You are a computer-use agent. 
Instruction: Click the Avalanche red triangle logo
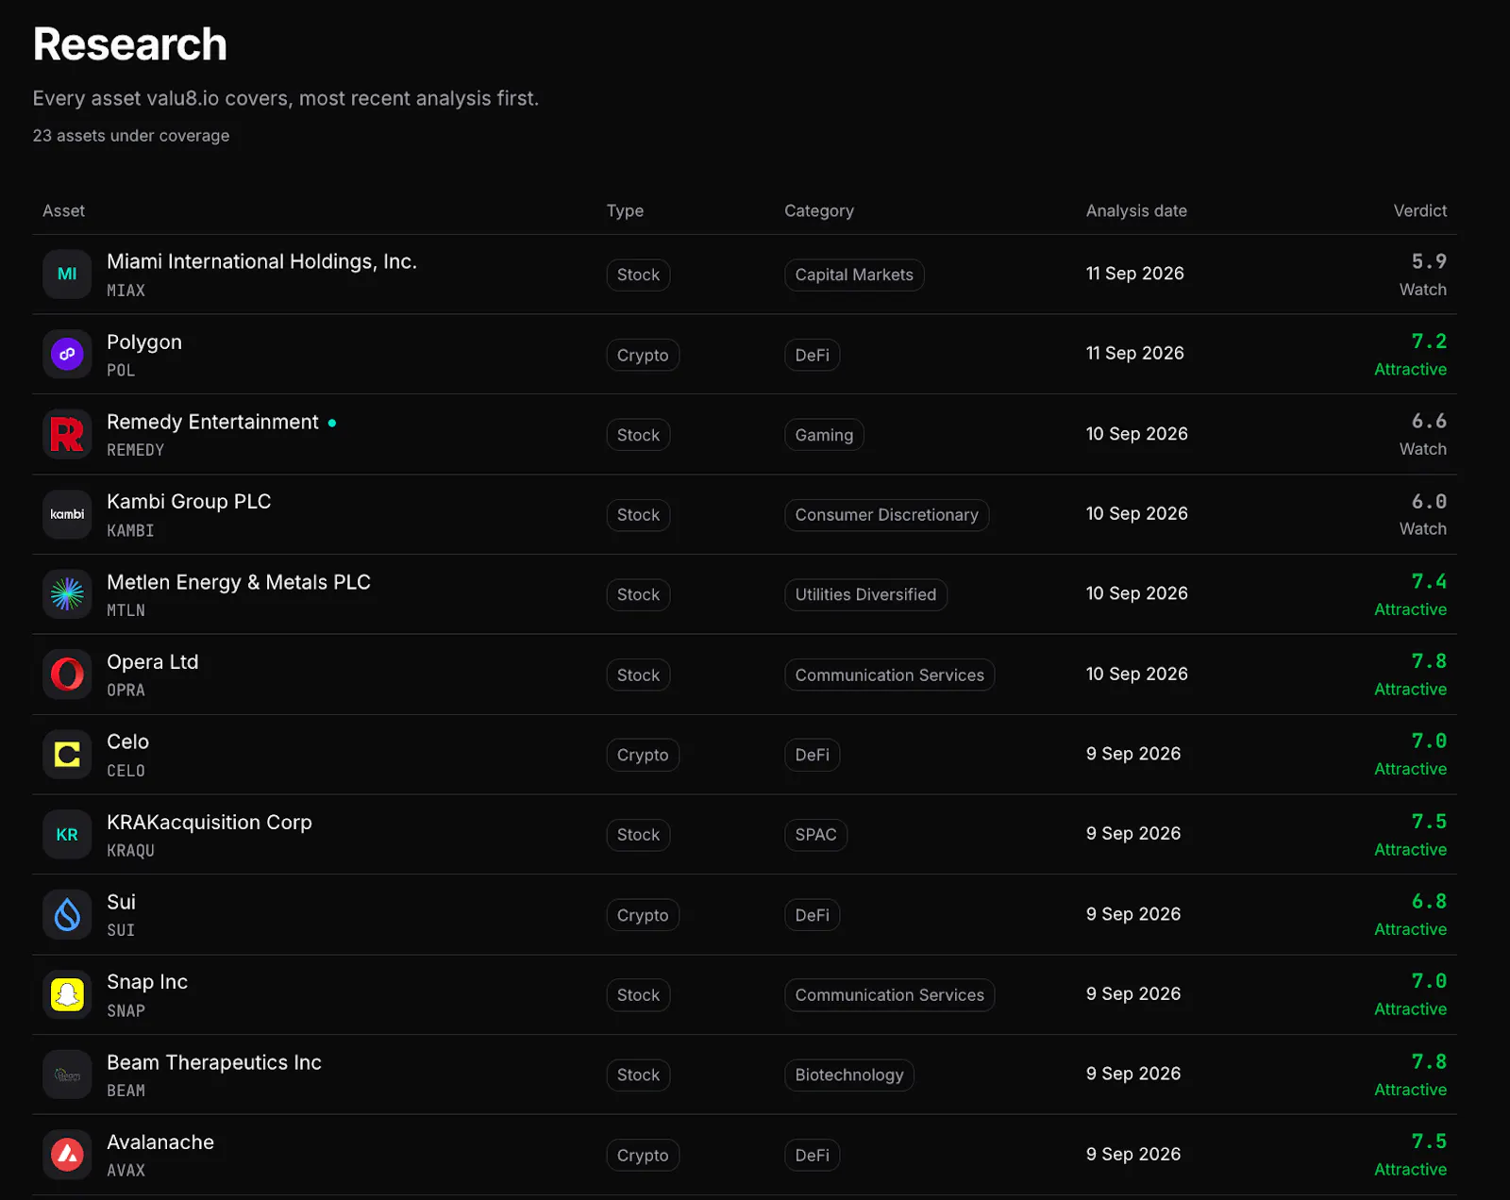(67, 1155)
